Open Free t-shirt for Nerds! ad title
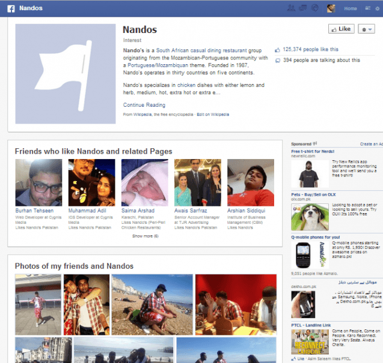This screenshot has height=363, width=383. point(313,151)
